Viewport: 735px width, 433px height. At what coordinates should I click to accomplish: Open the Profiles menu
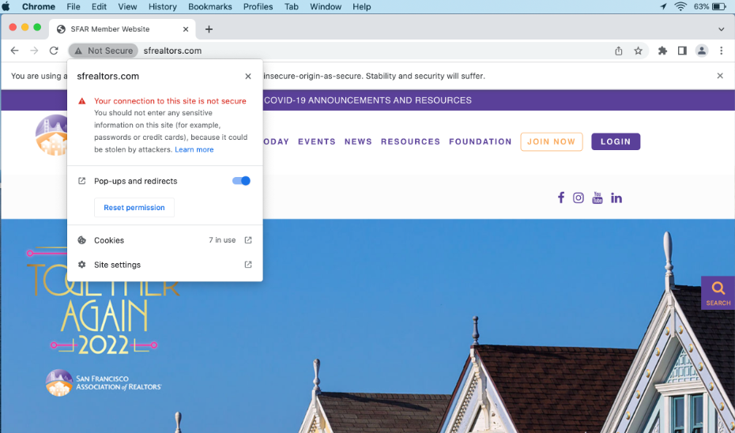click(x=258, y=6)
